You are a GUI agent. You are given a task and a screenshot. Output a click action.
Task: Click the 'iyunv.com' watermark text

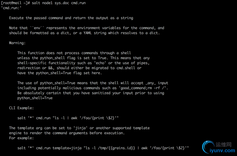click(222, 150)
